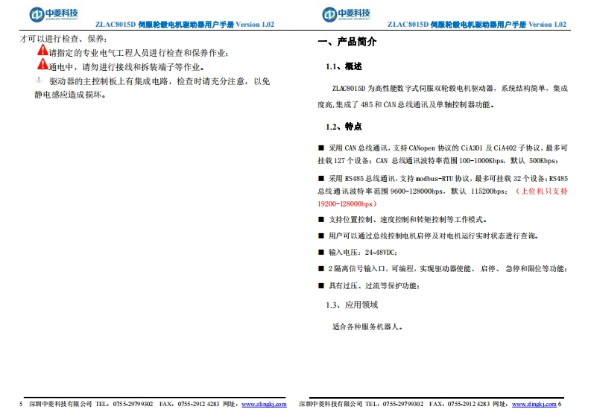
Task: Click the 一、产品简介 section heading
Action: tap(347, 42)
